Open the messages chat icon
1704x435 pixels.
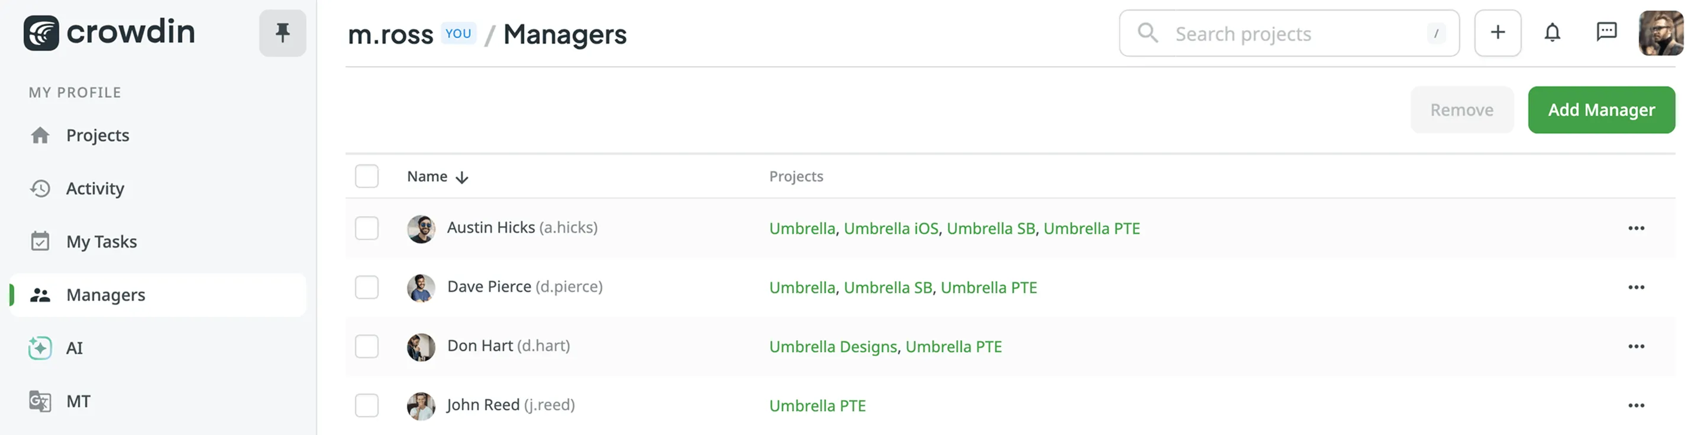coord(1606,33)
